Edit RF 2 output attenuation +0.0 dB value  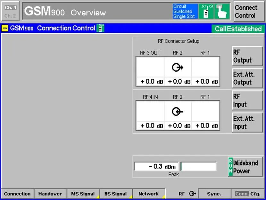click(x=178, y=82)
